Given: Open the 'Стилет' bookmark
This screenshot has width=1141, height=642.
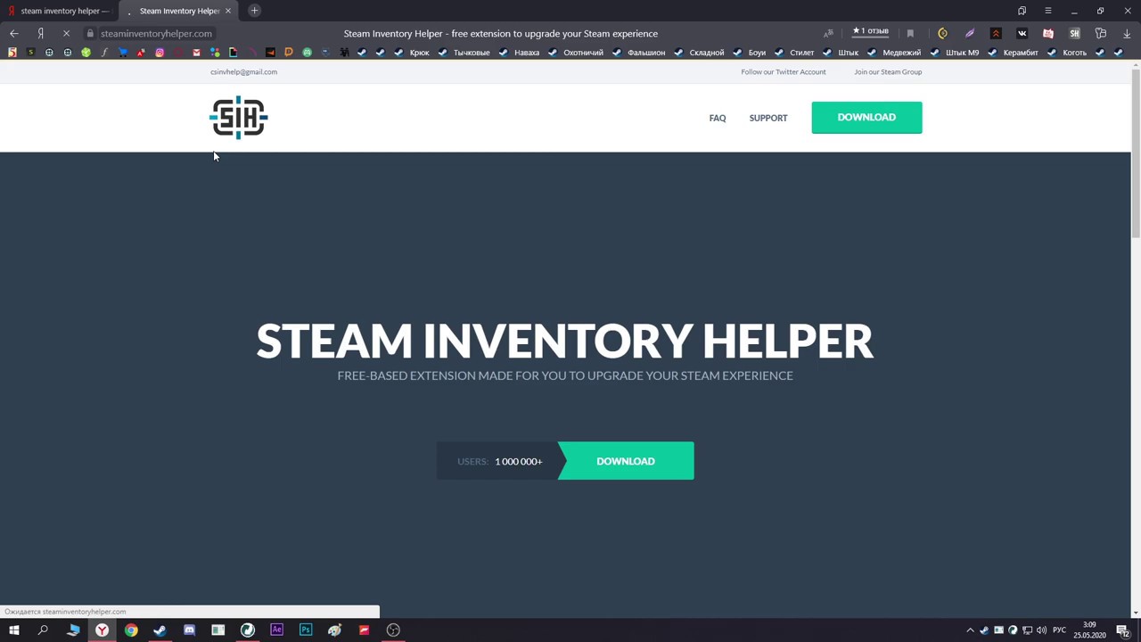Looking at the screenshot, I should [794, 53].
